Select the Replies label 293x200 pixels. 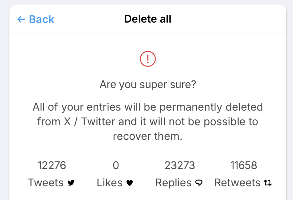click(173, 183)
